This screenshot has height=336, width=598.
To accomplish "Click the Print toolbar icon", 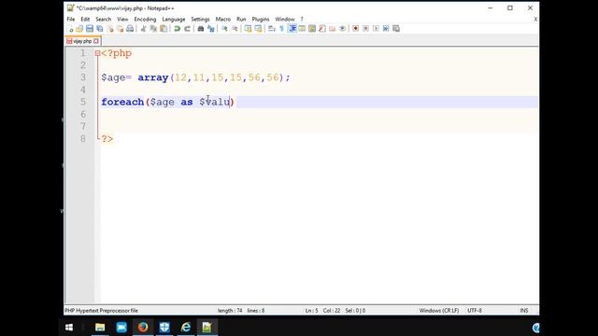I will point(130,29).
